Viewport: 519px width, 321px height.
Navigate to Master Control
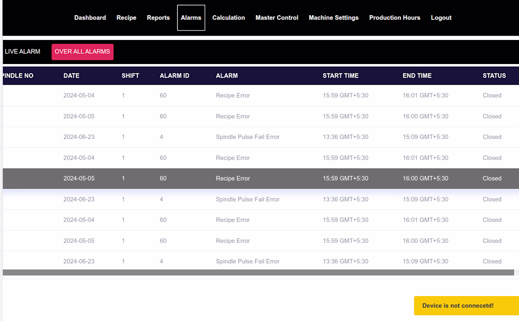276,18
